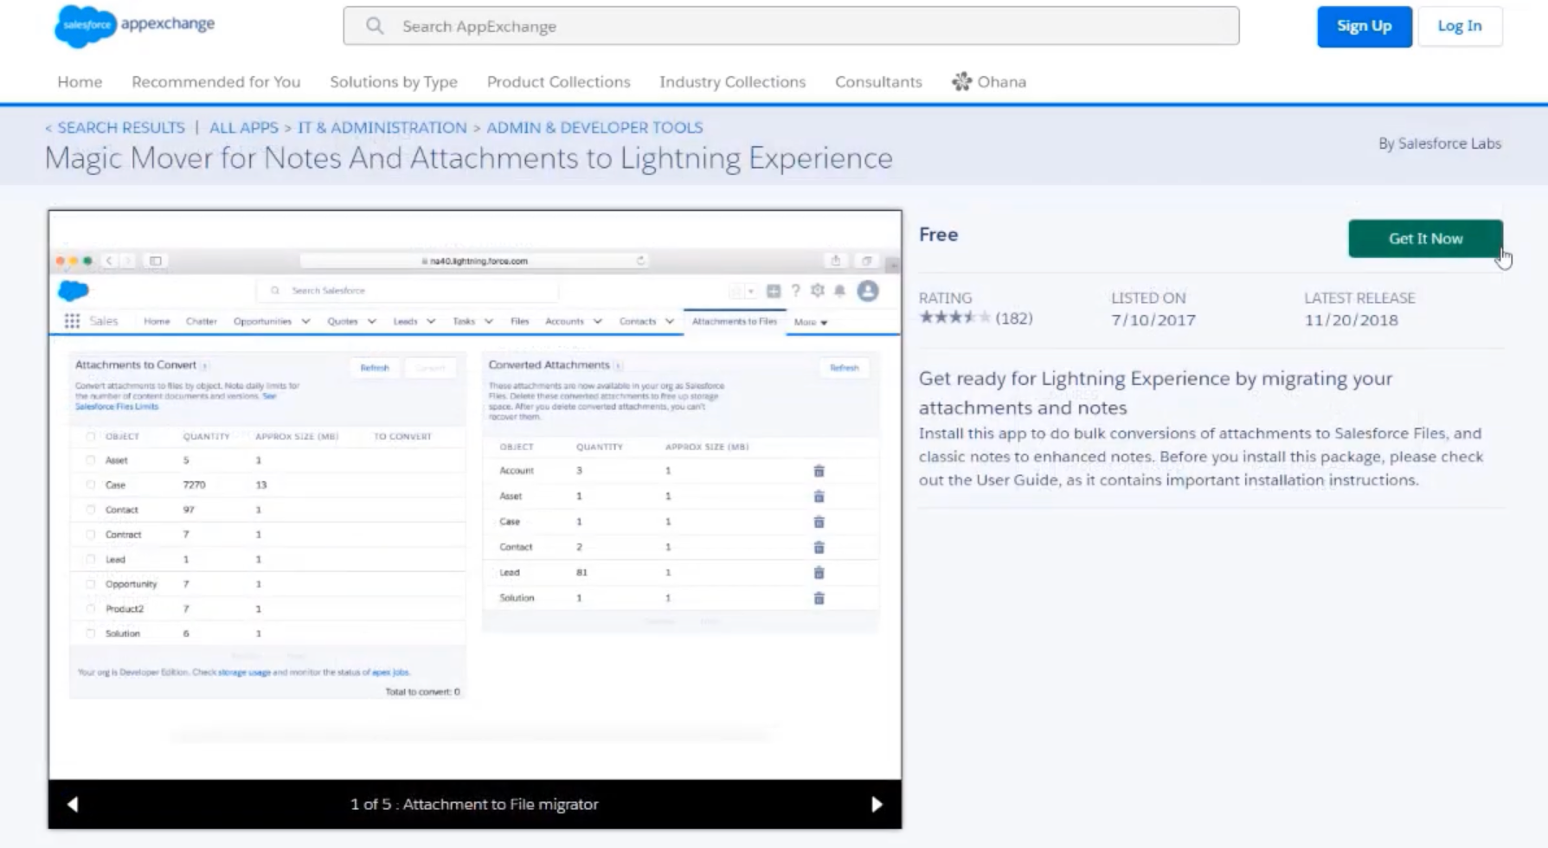Expand the Contacts tab dropdown arrow
This screenshot has height=848, width=1548.
(670, 321)
